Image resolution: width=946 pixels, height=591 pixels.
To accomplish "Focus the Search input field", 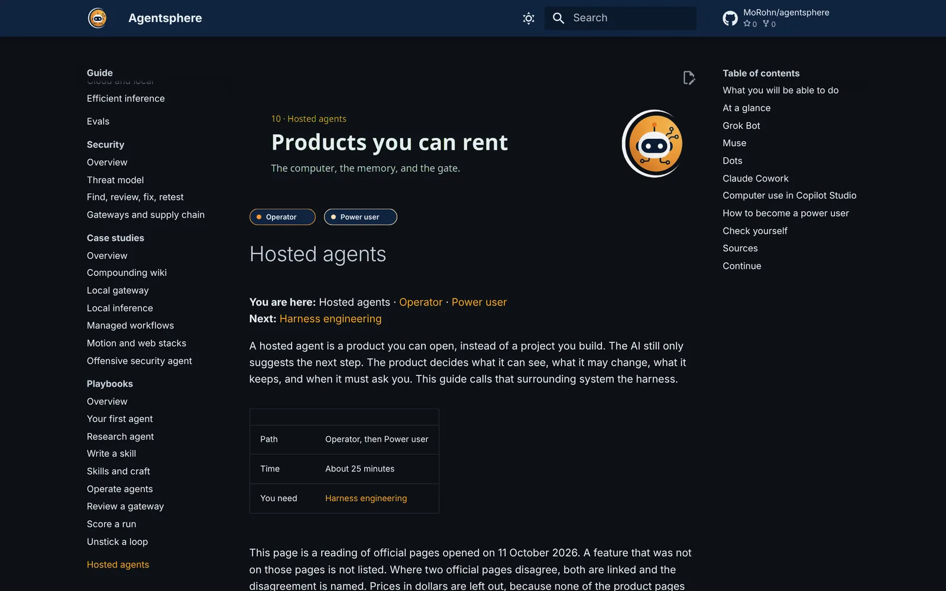I will 620,18.
